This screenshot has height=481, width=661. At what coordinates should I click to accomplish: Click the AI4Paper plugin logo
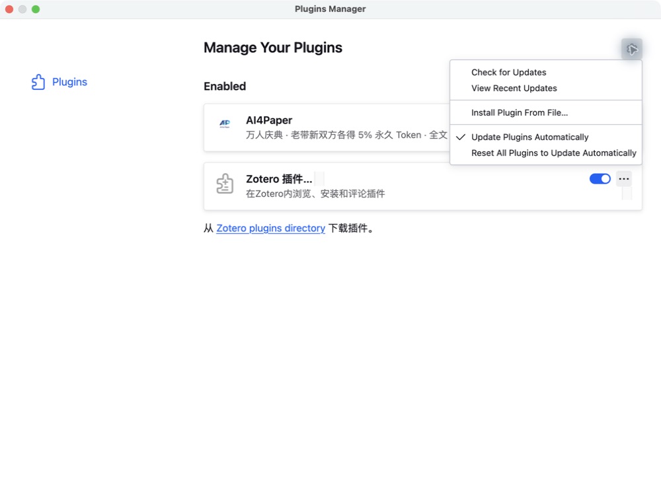(225, 124)
